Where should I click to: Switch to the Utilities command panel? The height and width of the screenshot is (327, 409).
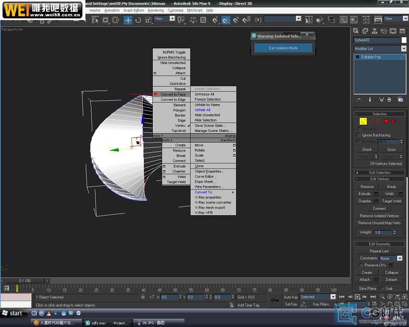tap(402, 31)
